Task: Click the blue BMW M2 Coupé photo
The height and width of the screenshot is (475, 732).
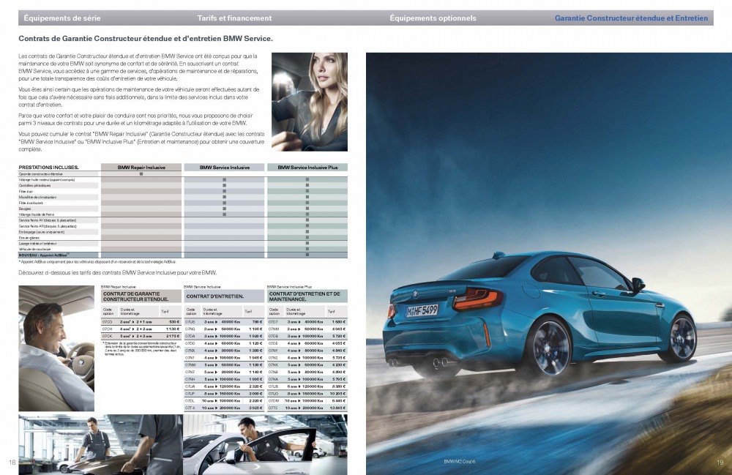Action: click(549, 263)
